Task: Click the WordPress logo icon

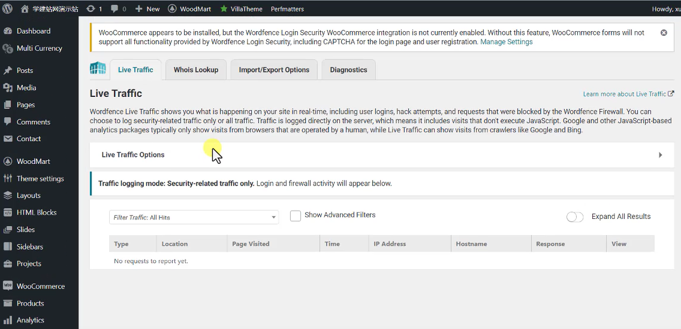Action: click(x=7, y=8)
